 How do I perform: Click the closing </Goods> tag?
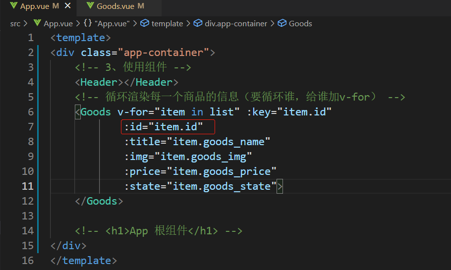pyautogui.click(x=99, y=201)
